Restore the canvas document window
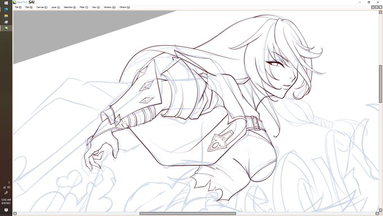The width and height of the screenshot is (383, 216). coord(377,7)
